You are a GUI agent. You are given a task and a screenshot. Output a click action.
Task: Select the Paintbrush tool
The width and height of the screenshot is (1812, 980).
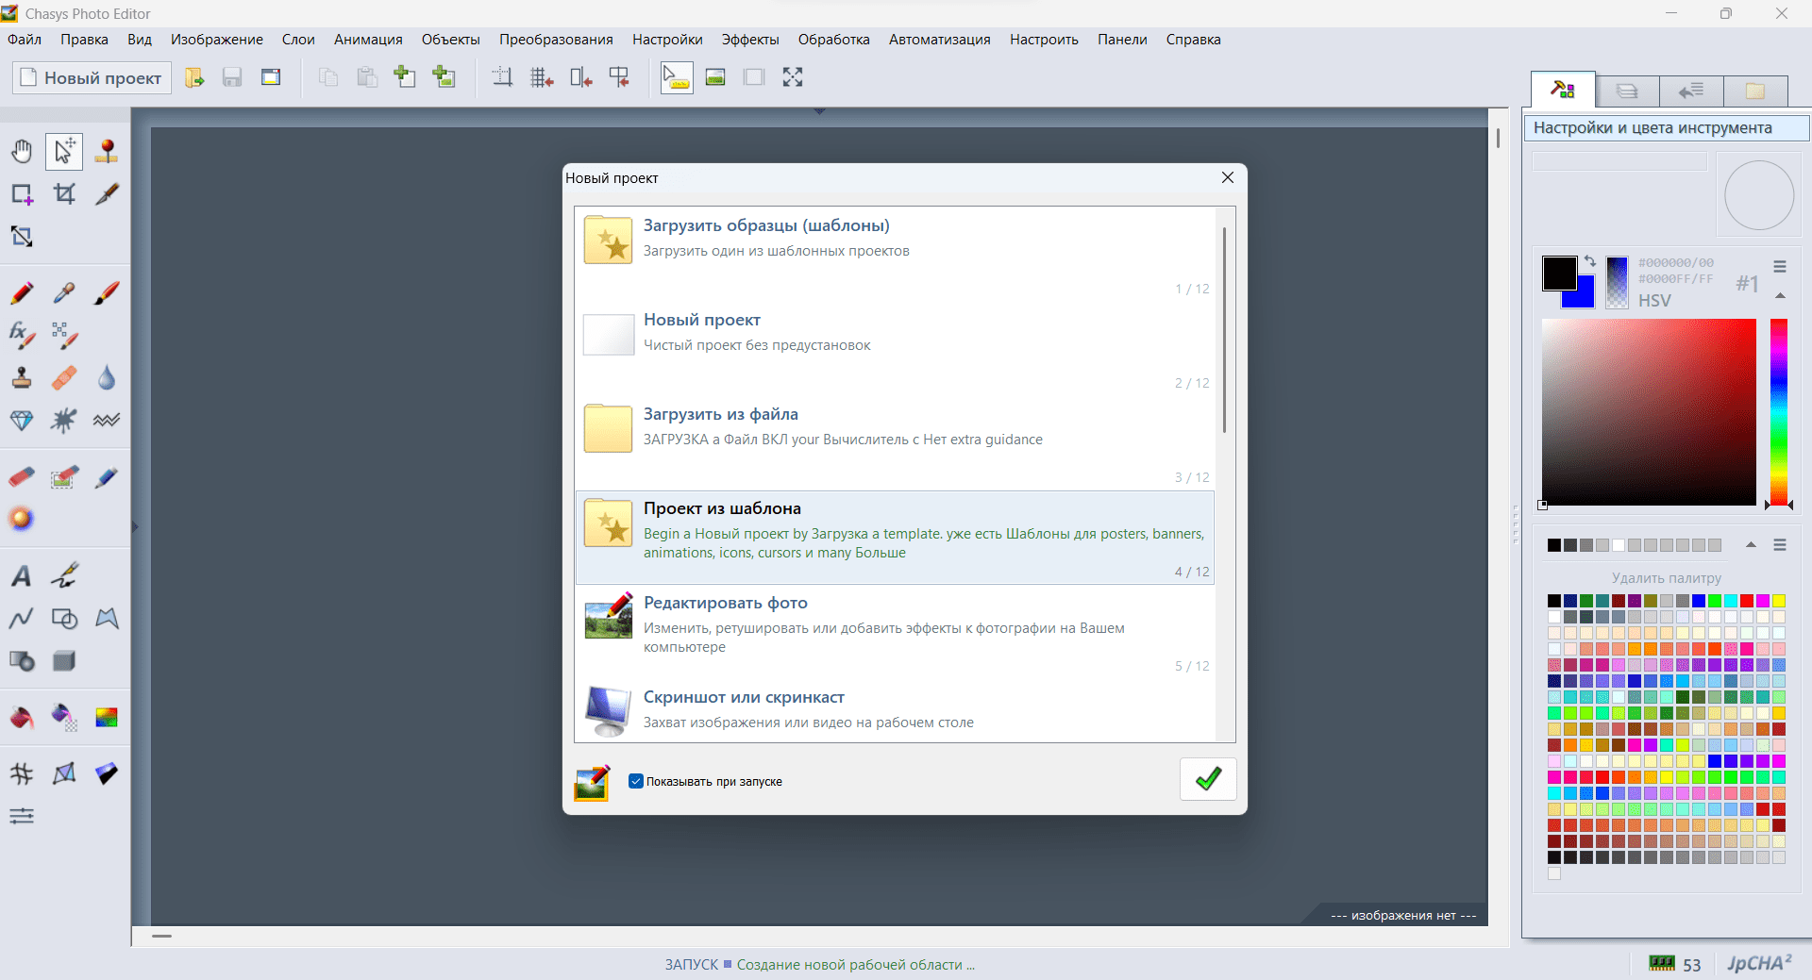tap(107, 293)
